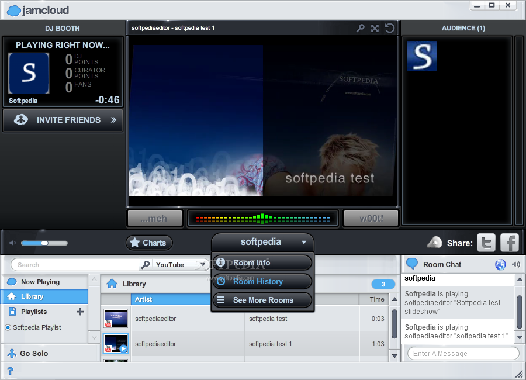
Task: Click AUDIENCE (1) header
Action: click(463, 28)
